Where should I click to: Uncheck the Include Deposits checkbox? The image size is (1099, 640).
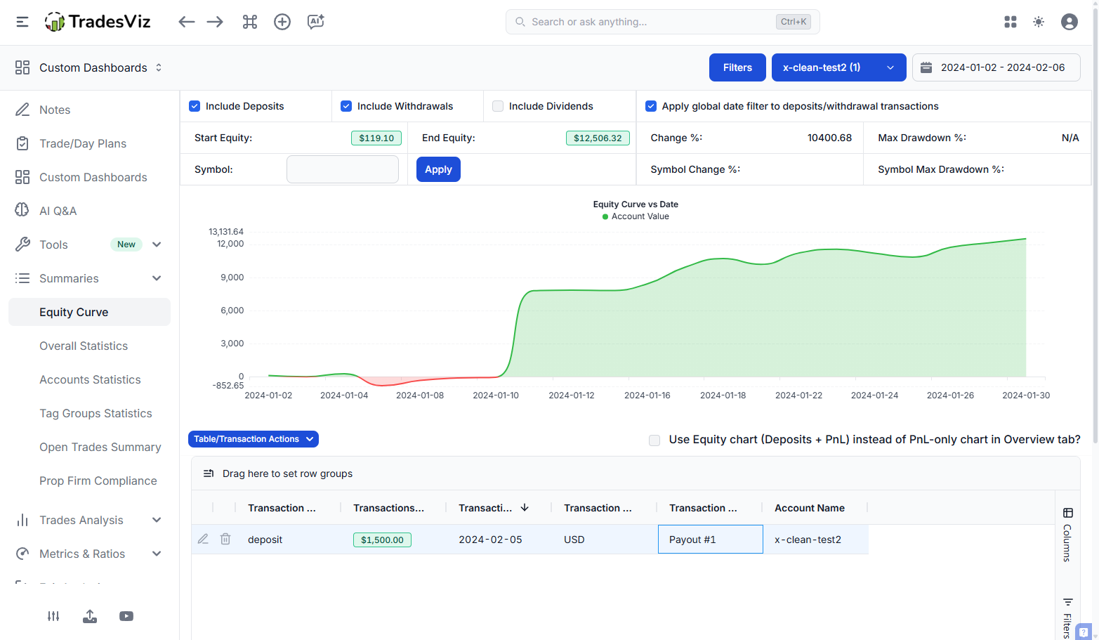195,106
